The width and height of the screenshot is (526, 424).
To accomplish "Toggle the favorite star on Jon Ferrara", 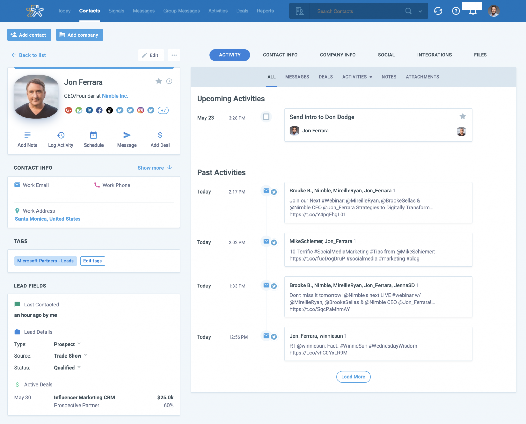I will tap(159, 81).
